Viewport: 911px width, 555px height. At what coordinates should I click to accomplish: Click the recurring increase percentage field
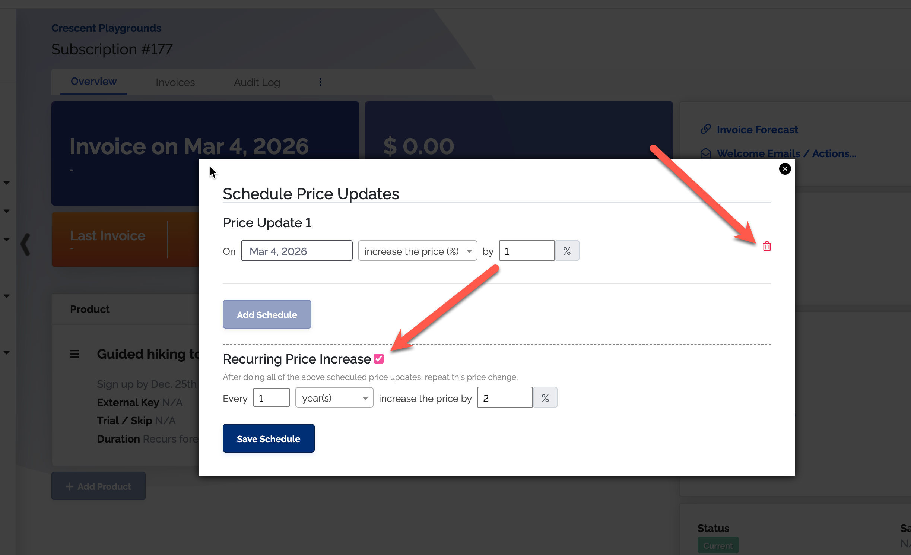[505, 398]
